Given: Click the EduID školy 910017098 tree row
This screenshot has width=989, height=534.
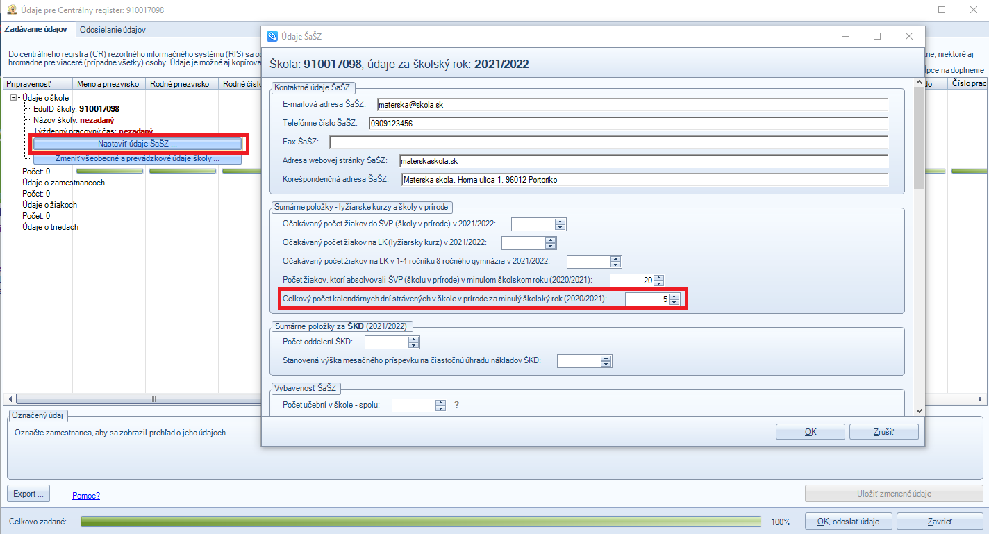Looking at the screenshot, I should pos(76,109).
